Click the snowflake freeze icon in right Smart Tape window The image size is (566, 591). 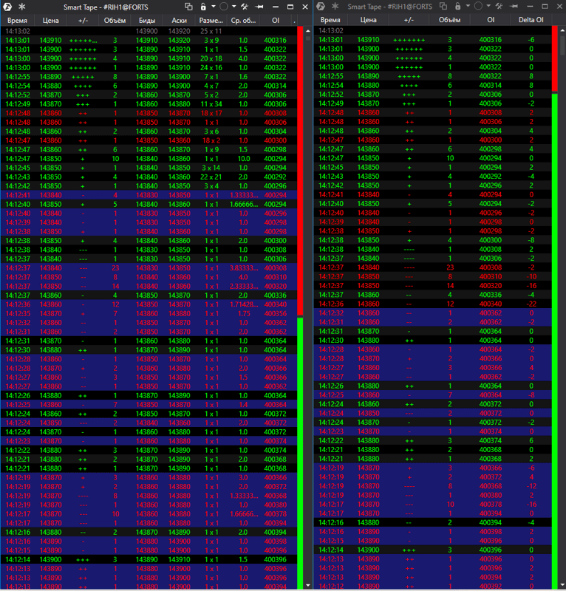[x=335, y=6]
